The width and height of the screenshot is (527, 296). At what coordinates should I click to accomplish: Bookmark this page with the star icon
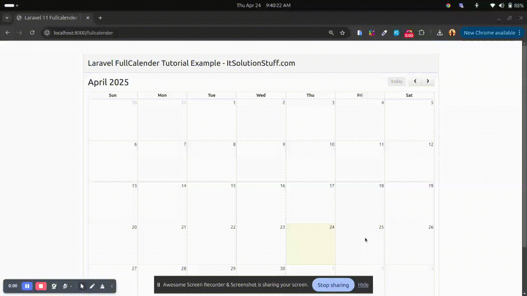tap(343, 33)
